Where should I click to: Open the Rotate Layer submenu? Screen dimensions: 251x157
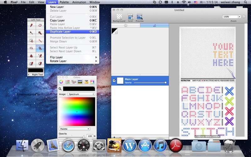72,61
